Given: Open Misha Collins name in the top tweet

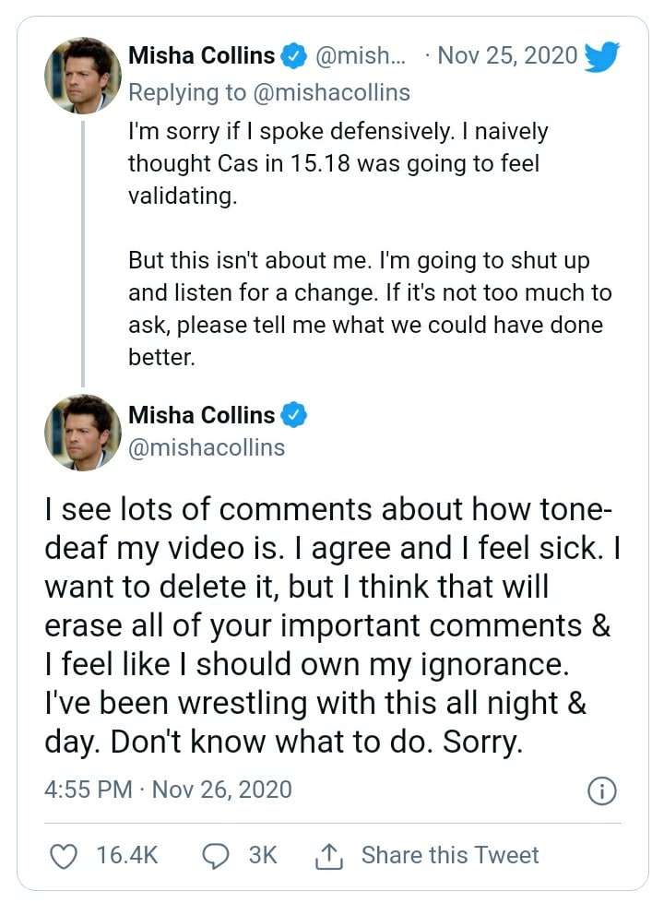Looking at the screenshot, I should click(x=201, y=56).
